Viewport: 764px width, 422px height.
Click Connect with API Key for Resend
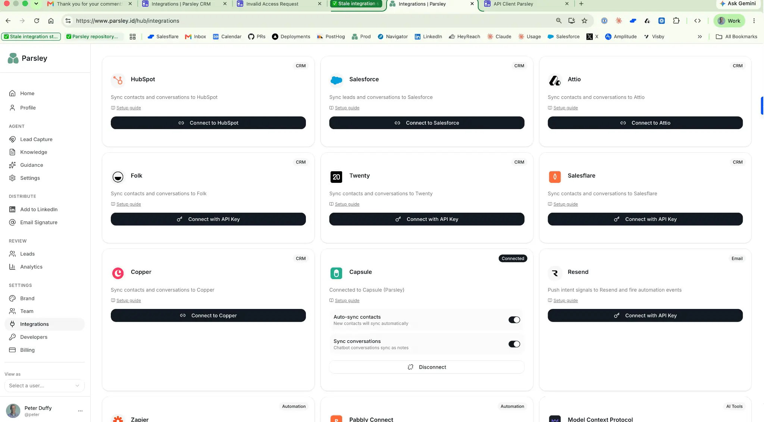click(x=645, y=316)
